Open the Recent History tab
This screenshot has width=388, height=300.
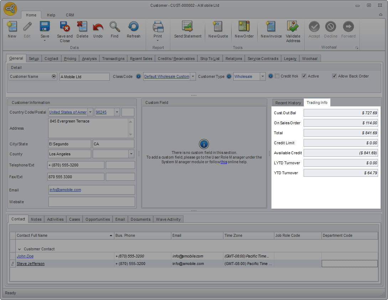point(288,103)
